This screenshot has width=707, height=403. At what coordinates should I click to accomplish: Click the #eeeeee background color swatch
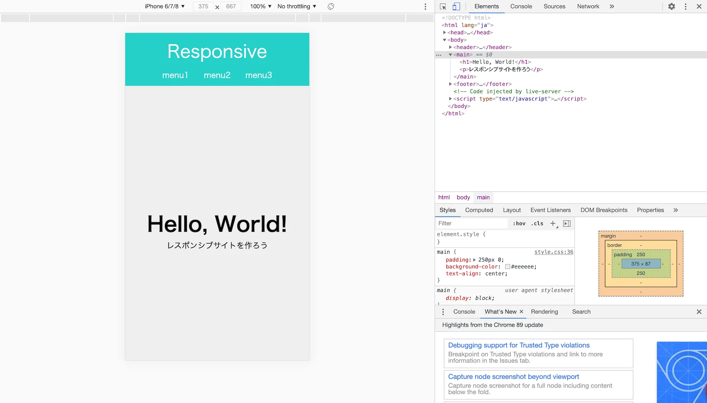[x=508, y=267]
